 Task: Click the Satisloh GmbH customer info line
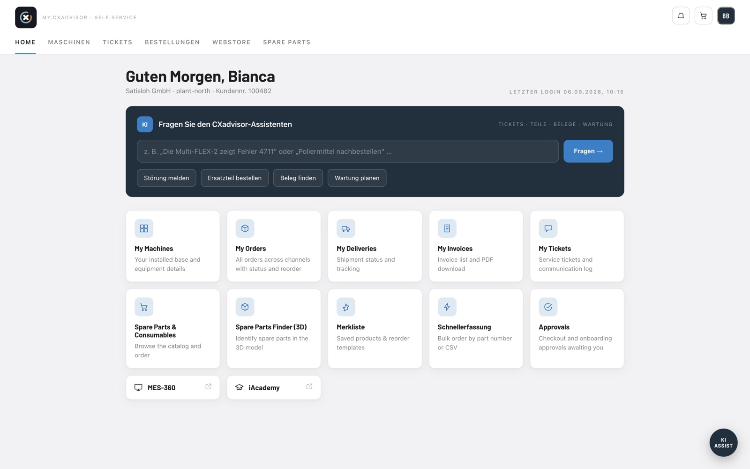pos(198,91)
